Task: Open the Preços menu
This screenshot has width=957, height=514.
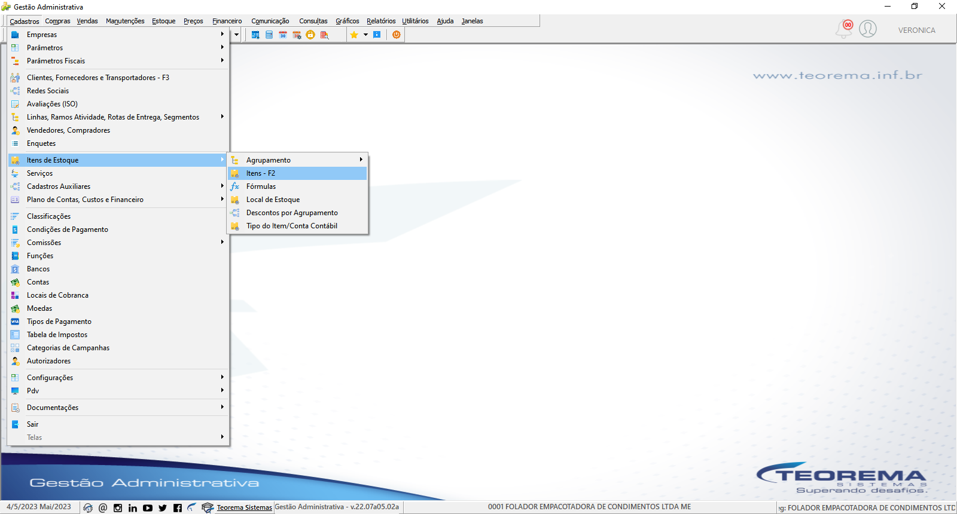Action: pos(193,21)
